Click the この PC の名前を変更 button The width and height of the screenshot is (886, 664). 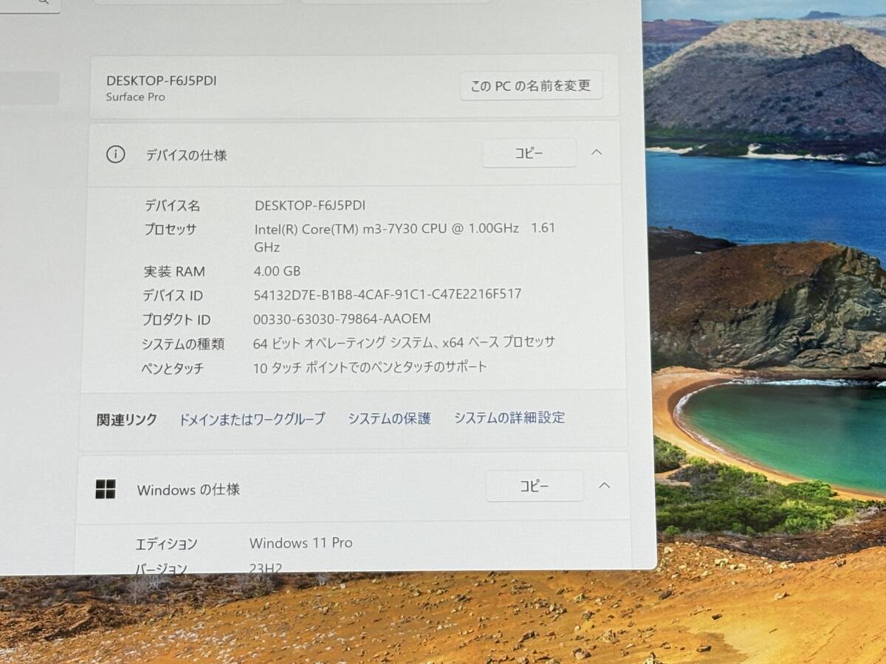pyautogui.click(x=531, y=86)
